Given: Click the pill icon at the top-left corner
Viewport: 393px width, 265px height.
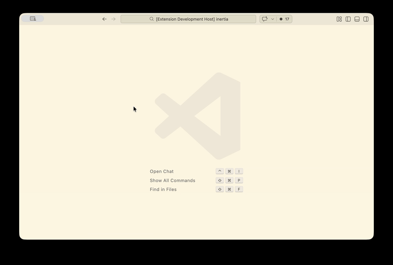Looking at the screenshot, I should click(x=33, y=19).
